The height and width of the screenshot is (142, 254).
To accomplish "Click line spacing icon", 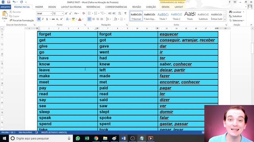I will click(107, 19).
